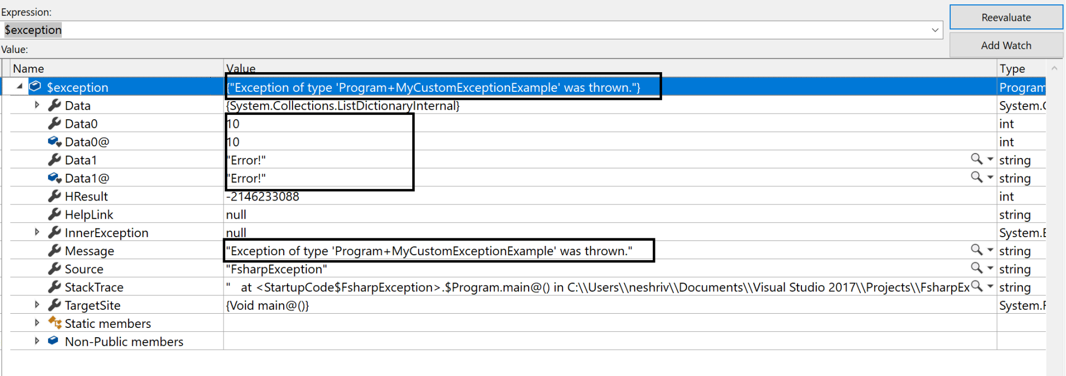This screenshot has height=376, width=1066.
Task: Click the wrench icon beside Data1
Action: 54,160
